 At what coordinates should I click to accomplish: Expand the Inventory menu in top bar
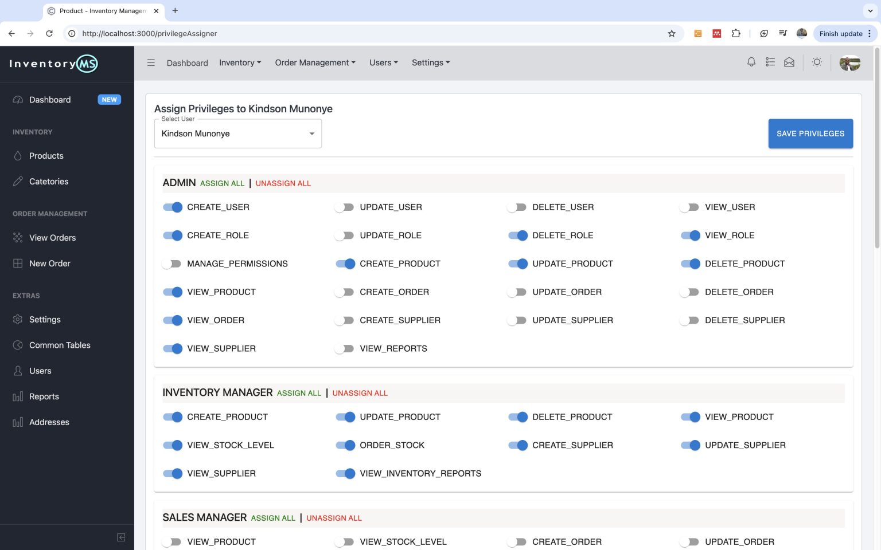pyautogui.click(x=240, y=62)
